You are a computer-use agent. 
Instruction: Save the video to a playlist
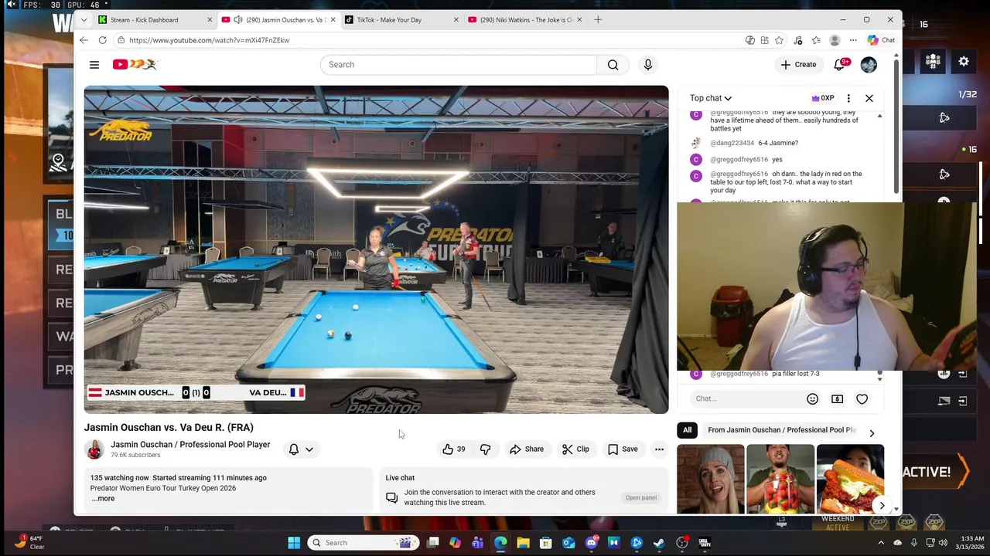click(x=623, y=449)
